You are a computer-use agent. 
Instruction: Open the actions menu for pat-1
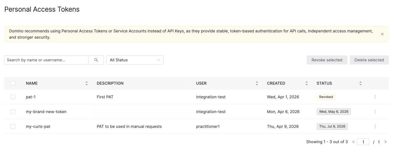tap(375, 97)
